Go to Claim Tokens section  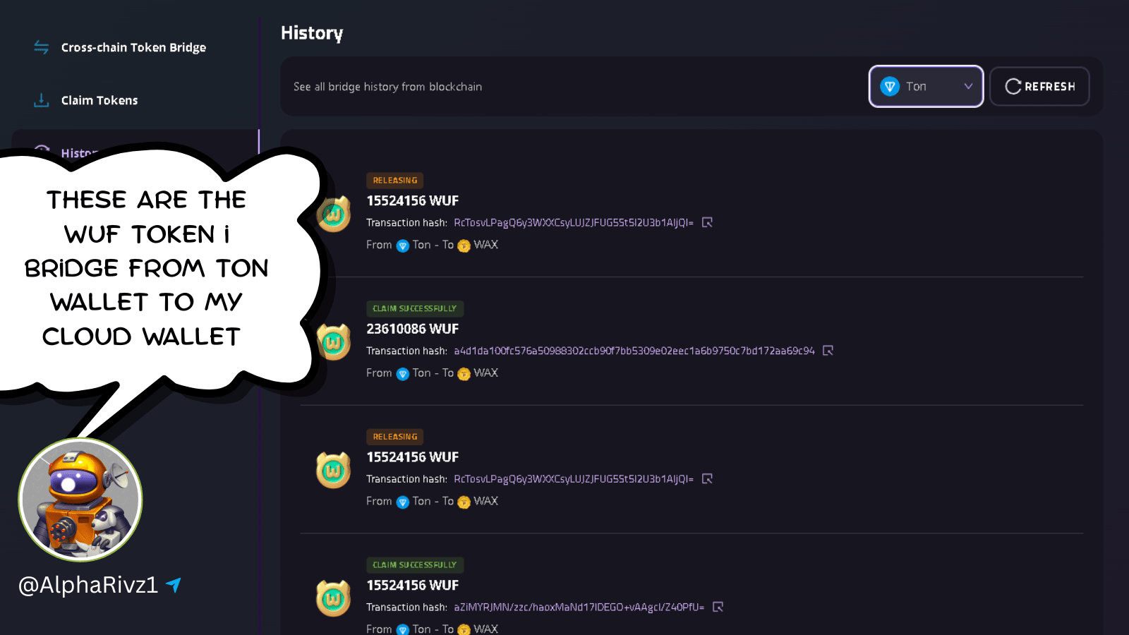coord(99,100)
